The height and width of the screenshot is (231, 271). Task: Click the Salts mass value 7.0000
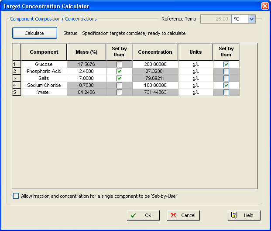pos(86,79)
